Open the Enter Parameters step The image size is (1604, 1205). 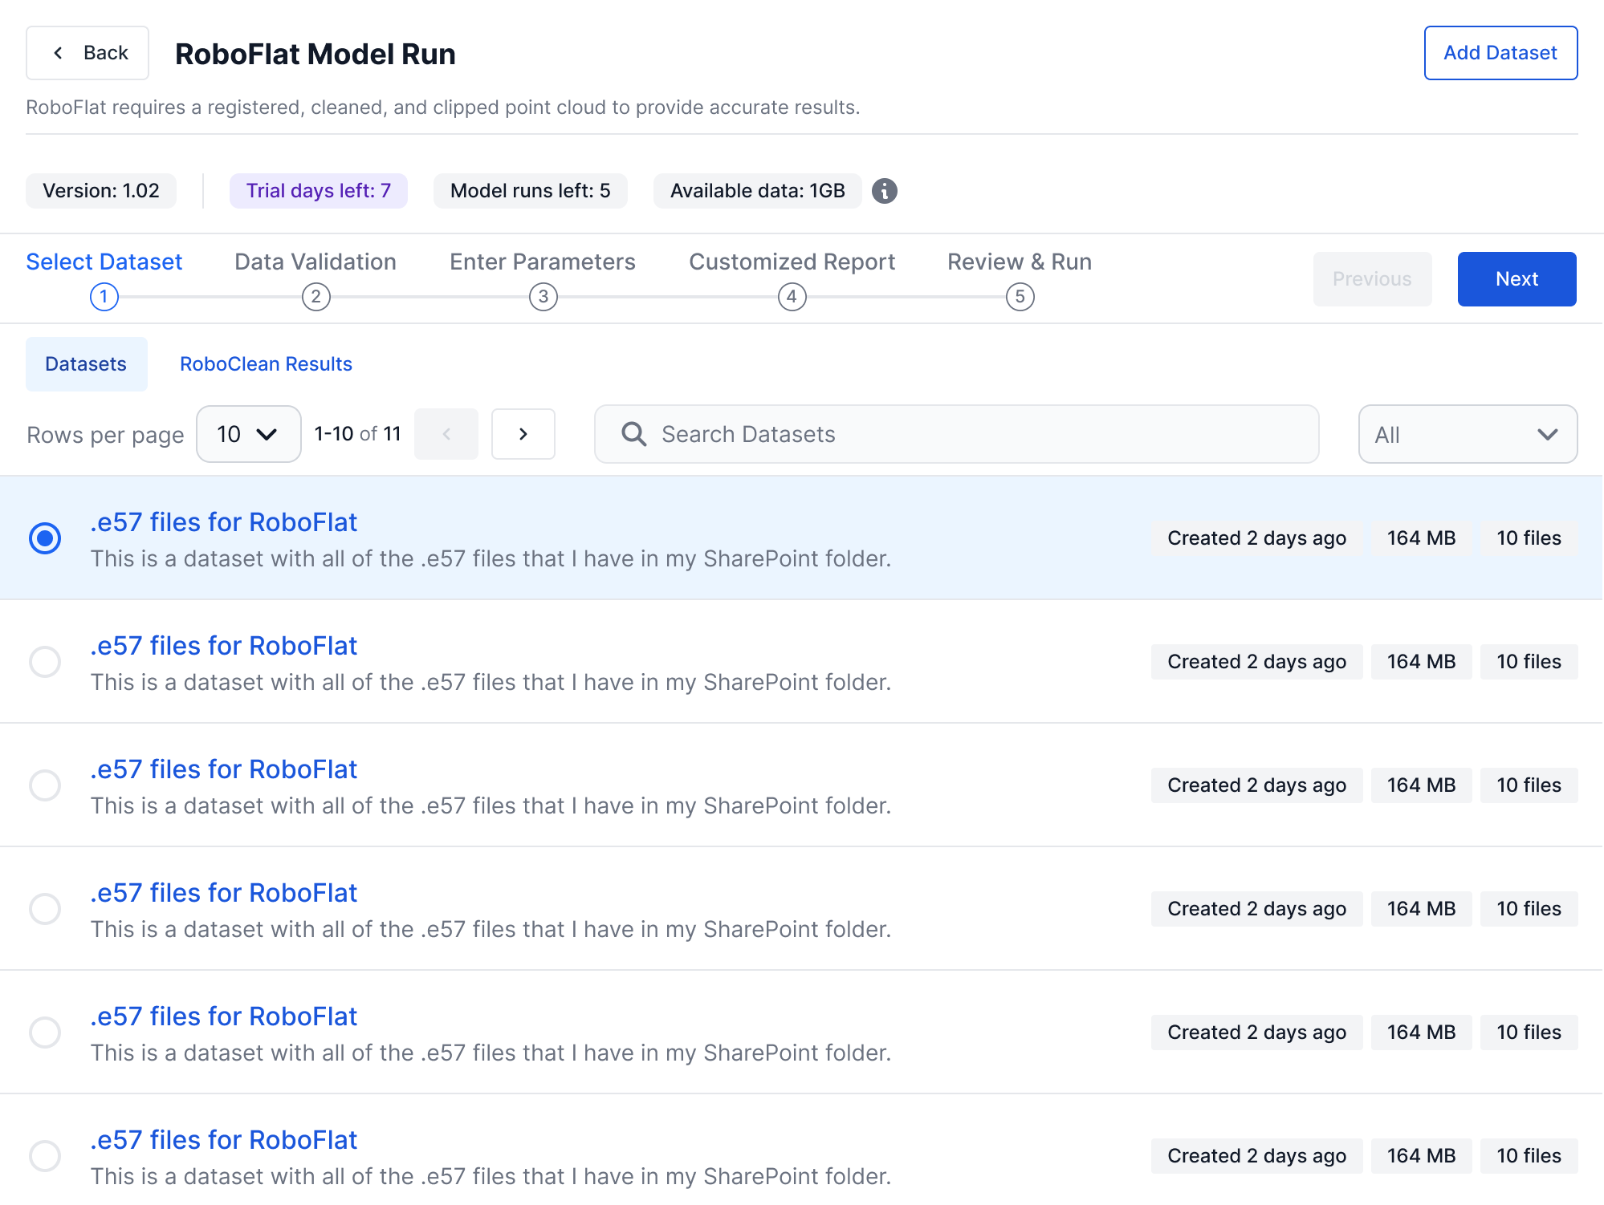[543, 262]
